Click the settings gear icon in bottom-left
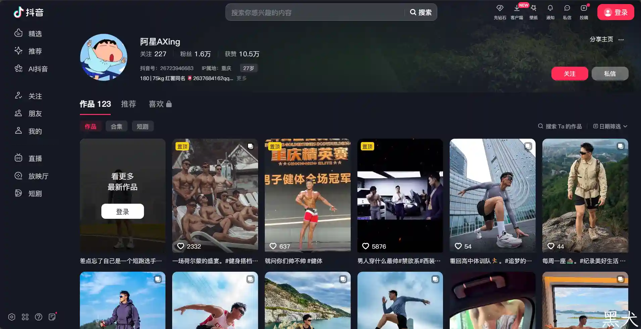The width and height of the screenshot is (641, 329). [12, 317]
